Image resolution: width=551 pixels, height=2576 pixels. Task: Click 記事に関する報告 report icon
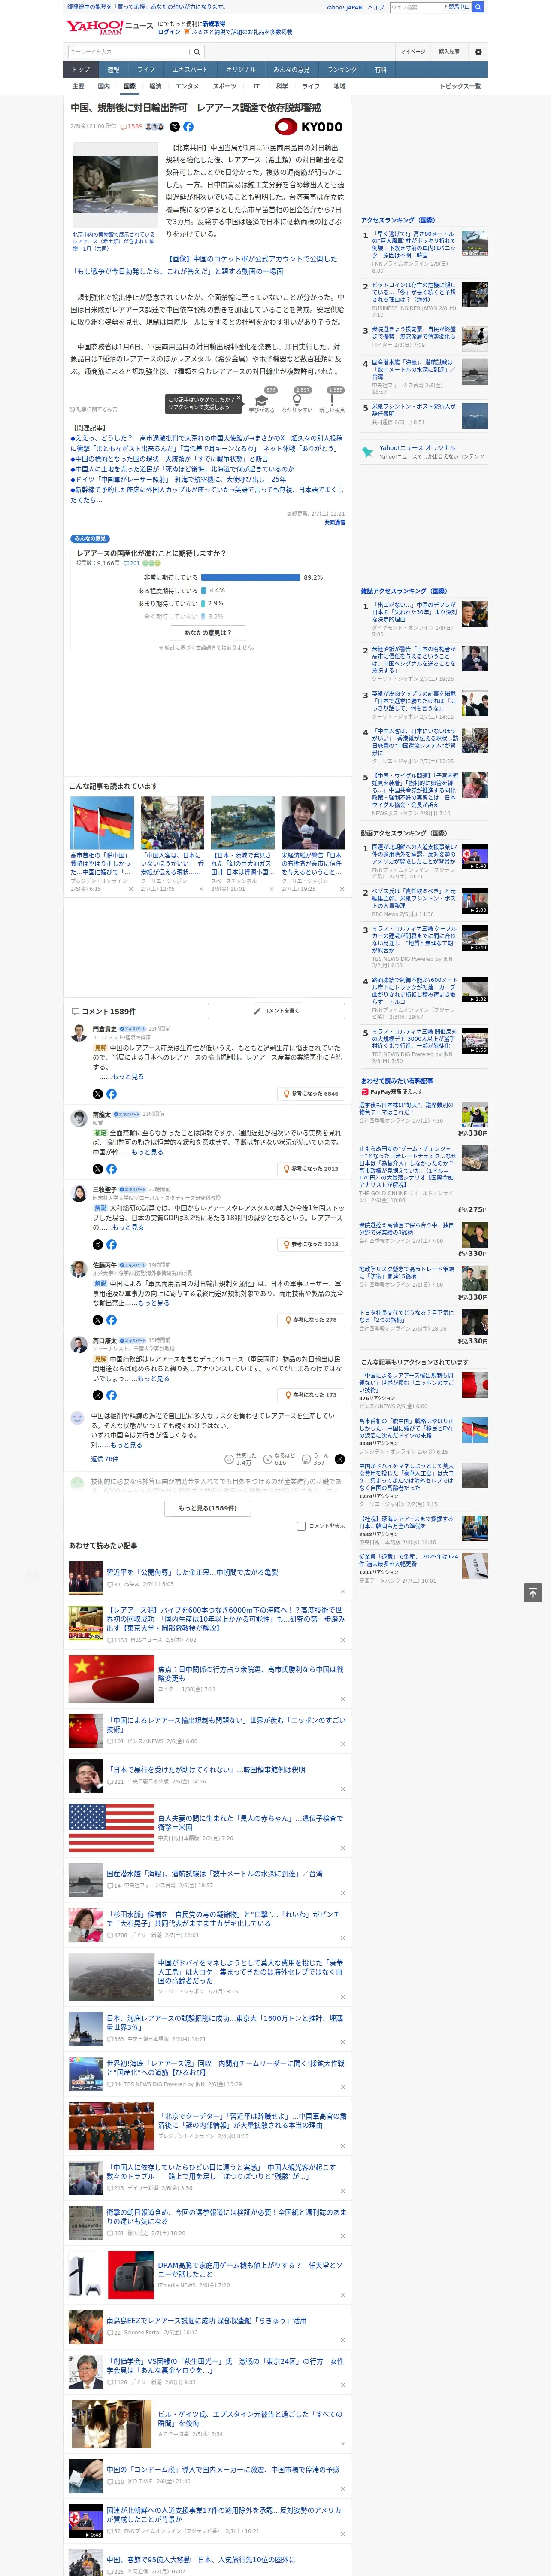coord(94,409)
